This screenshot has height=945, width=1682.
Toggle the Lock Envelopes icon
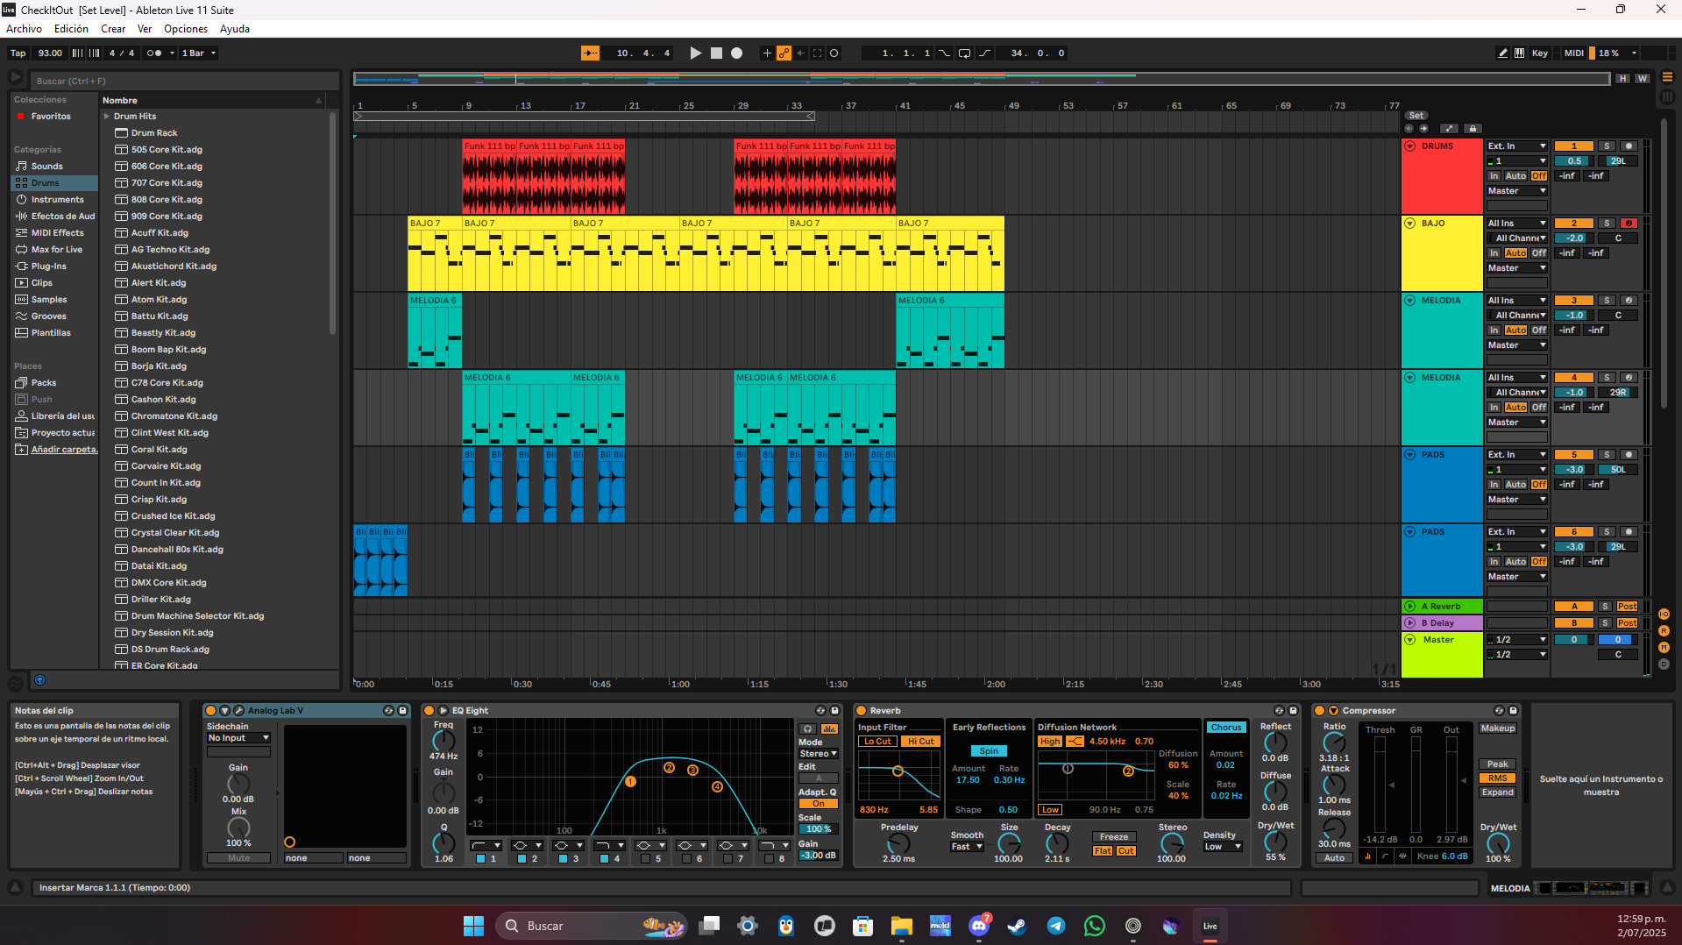click(x=1473, y=129)
